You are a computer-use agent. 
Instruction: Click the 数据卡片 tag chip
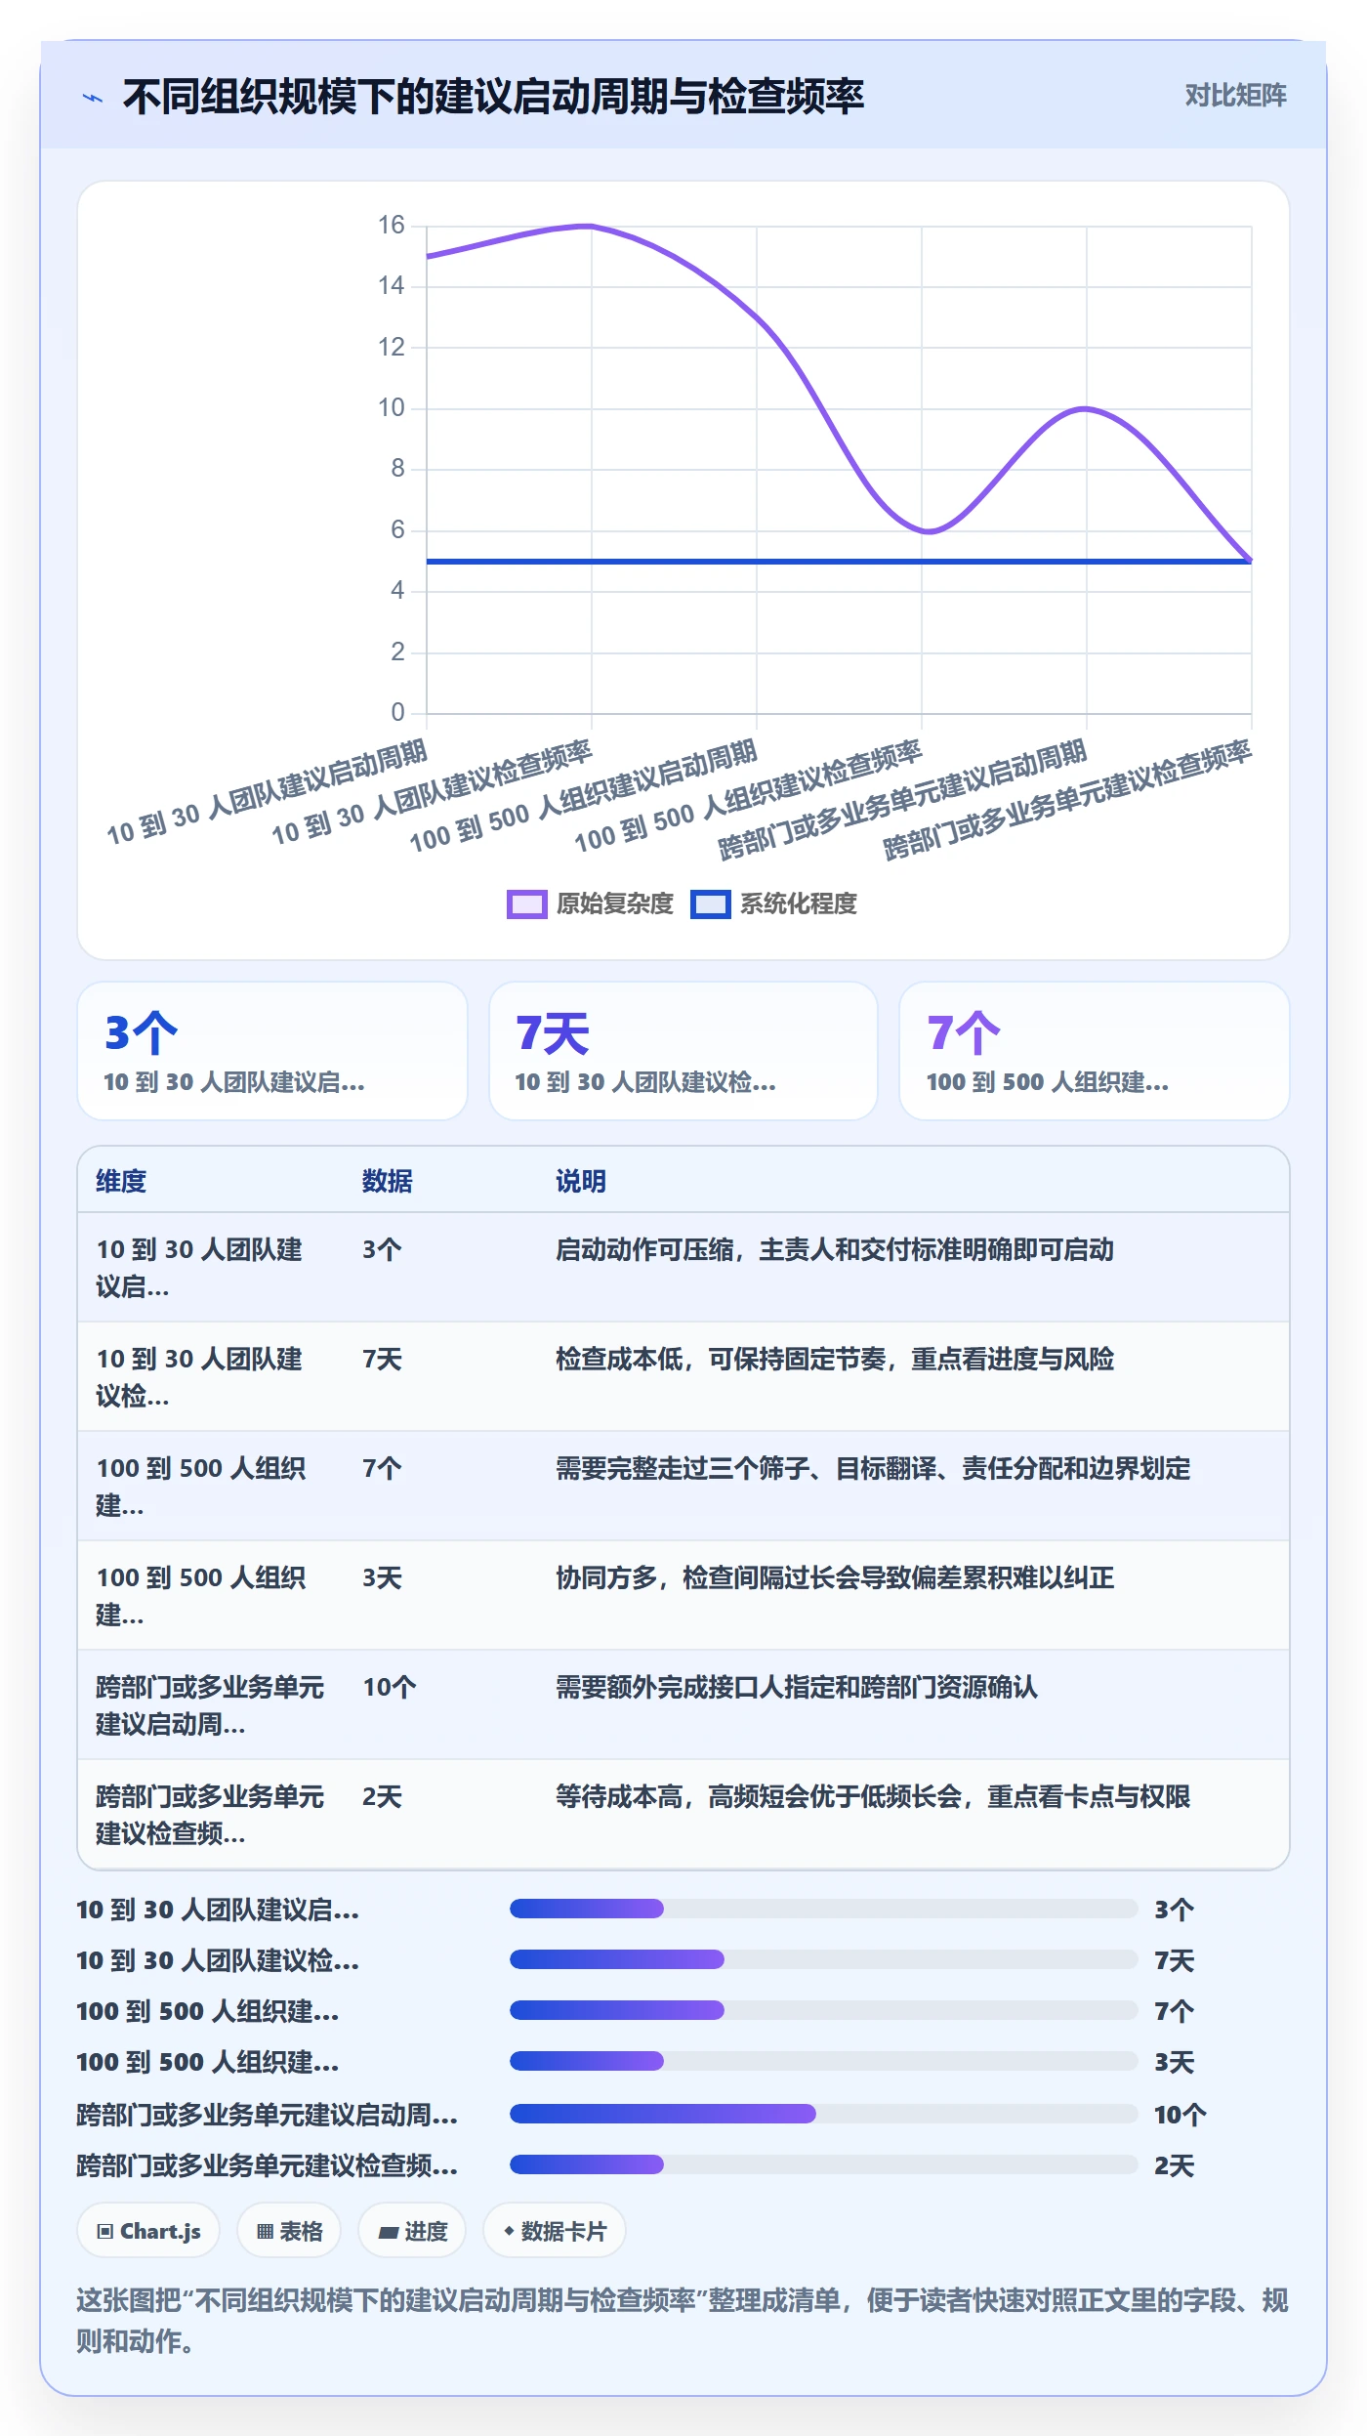pyautogui.click(x=555, y=2231)
